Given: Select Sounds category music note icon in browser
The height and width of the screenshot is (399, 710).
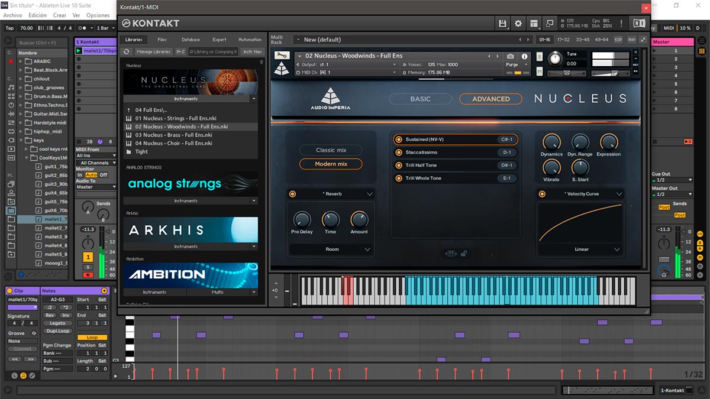Looking at the screenshot, I should (x=11, y=87).
